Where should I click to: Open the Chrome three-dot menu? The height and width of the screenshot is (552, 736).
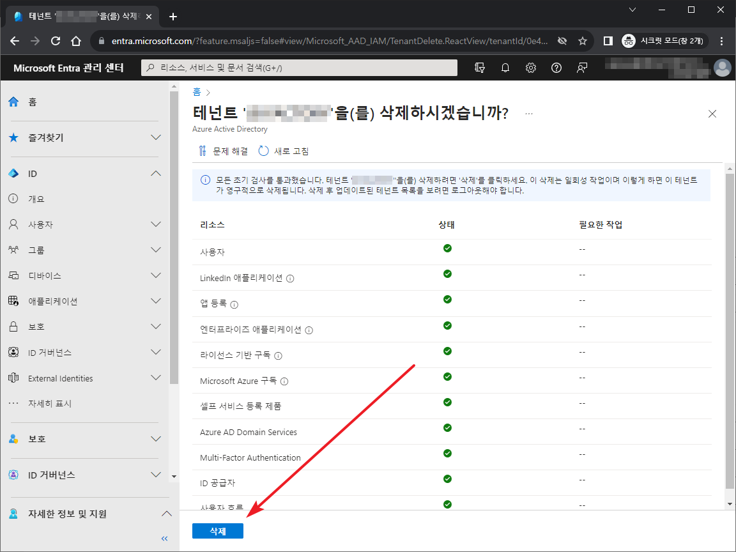tap(721, 41)
